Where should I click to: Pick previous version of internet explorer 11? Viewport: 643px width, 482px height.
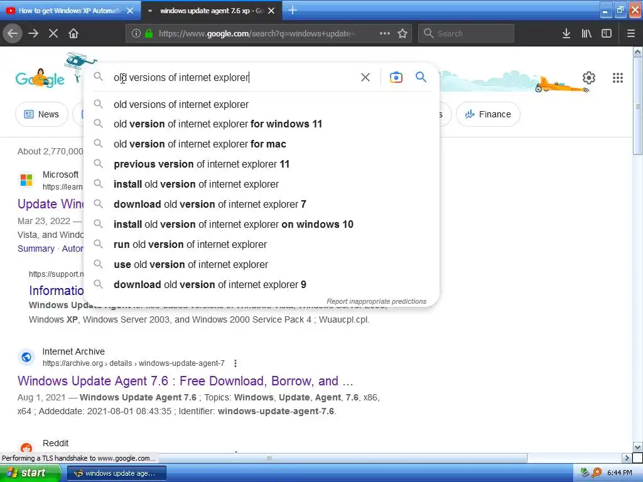tap(261, 164)
